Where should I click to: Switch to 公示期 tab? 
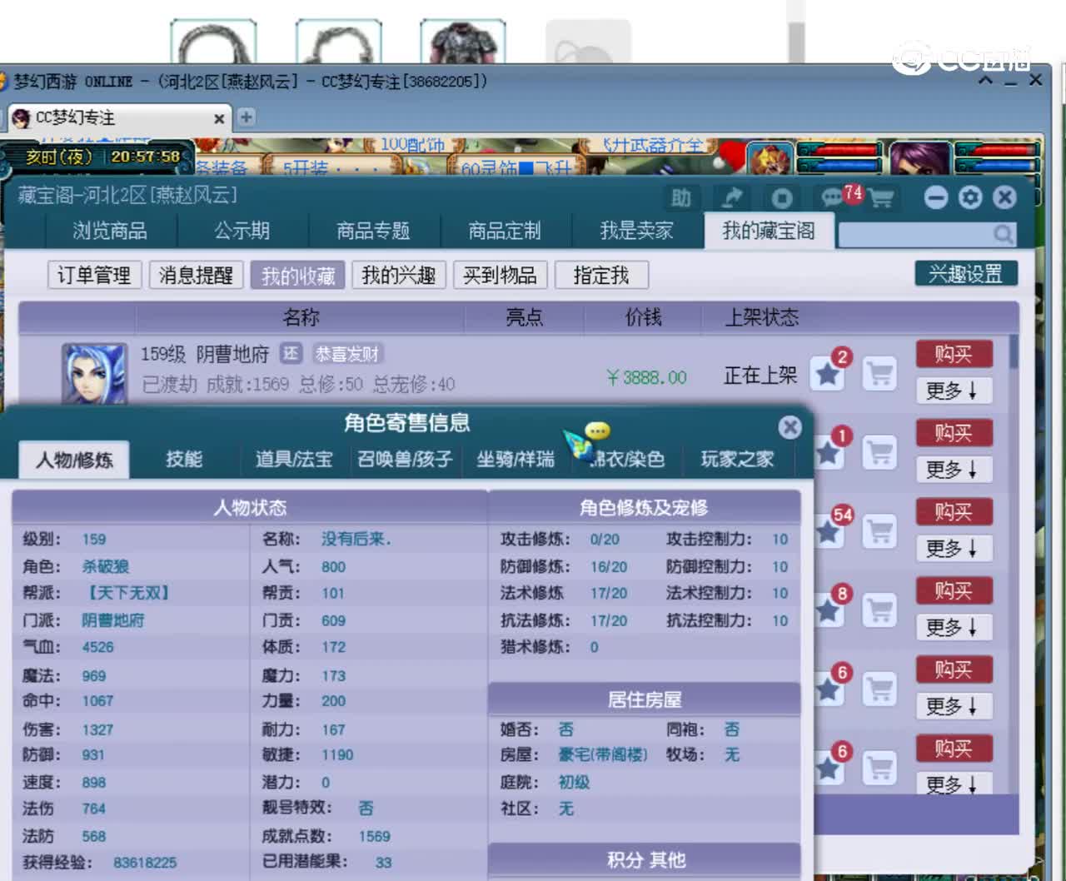pyautogui.click(x=242, y=231)
